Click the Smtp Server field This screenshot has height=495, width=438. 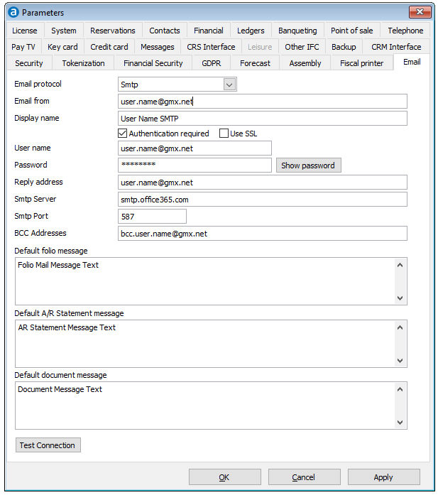(x=263, y=200)
